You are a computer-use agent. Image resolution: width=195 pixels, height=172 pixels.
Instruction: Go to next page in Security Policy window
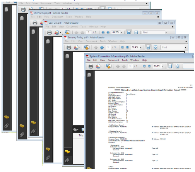coord(102,47)
